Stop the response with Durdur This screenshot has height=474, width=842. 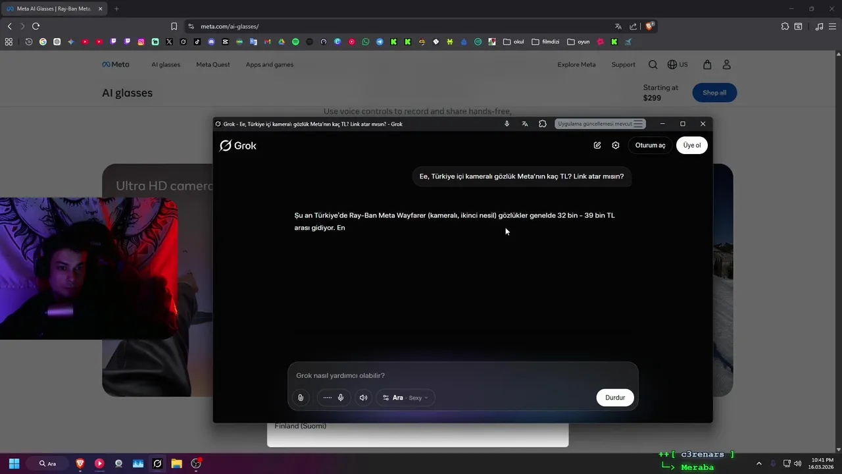click(615, 398)
